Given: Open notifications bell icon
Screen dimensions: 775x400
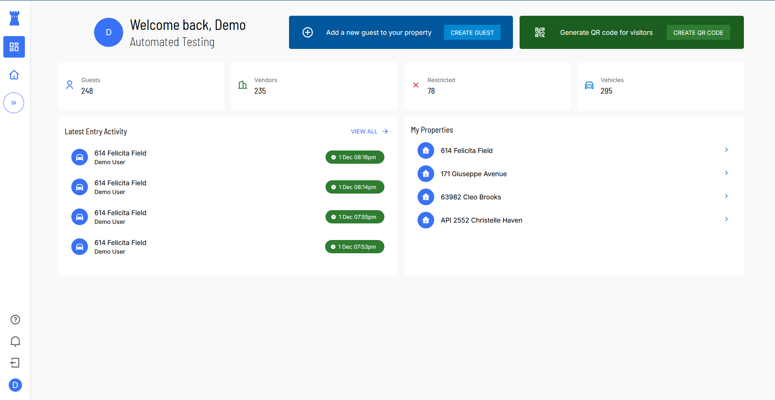Looking at the screenshot, I should pos(15,341).
